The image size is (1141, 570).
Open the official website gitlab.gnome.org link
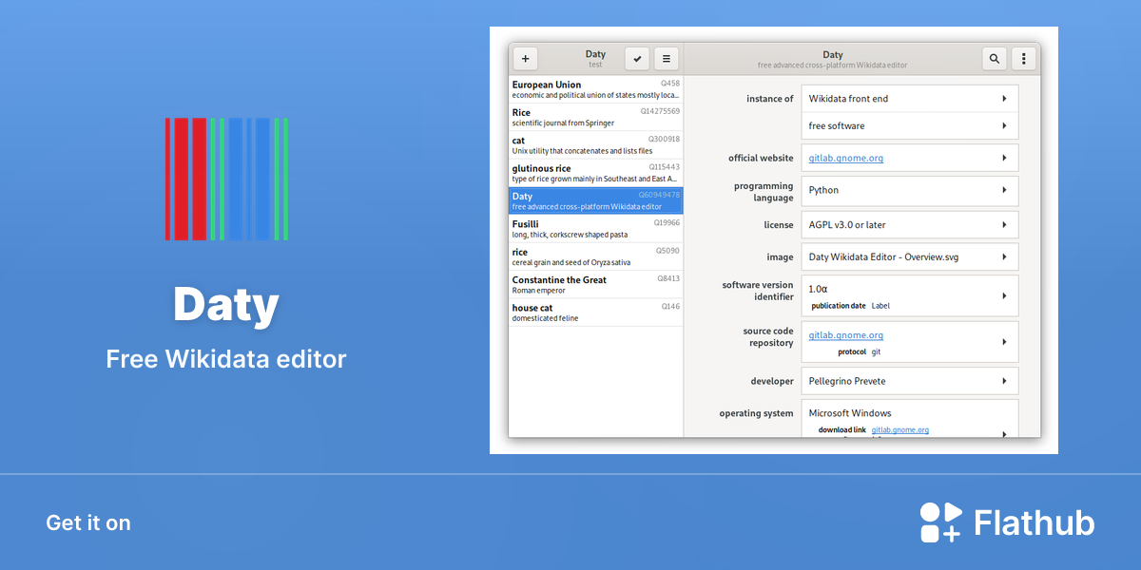pyautogui.click(x=846, y=158)
